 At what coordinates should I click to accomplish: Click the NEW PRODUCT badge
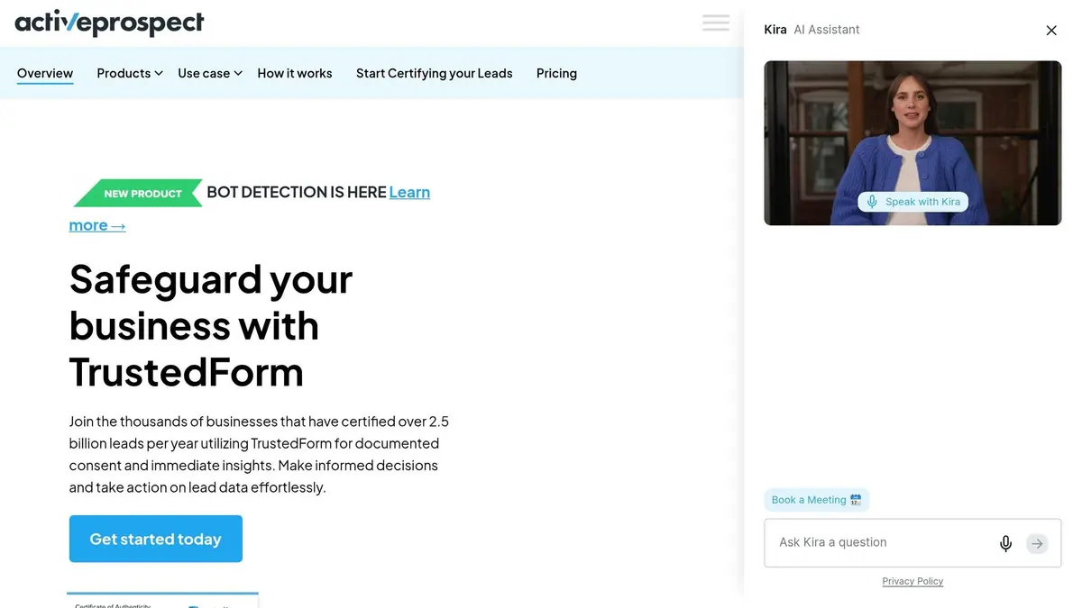coord(138,193)
